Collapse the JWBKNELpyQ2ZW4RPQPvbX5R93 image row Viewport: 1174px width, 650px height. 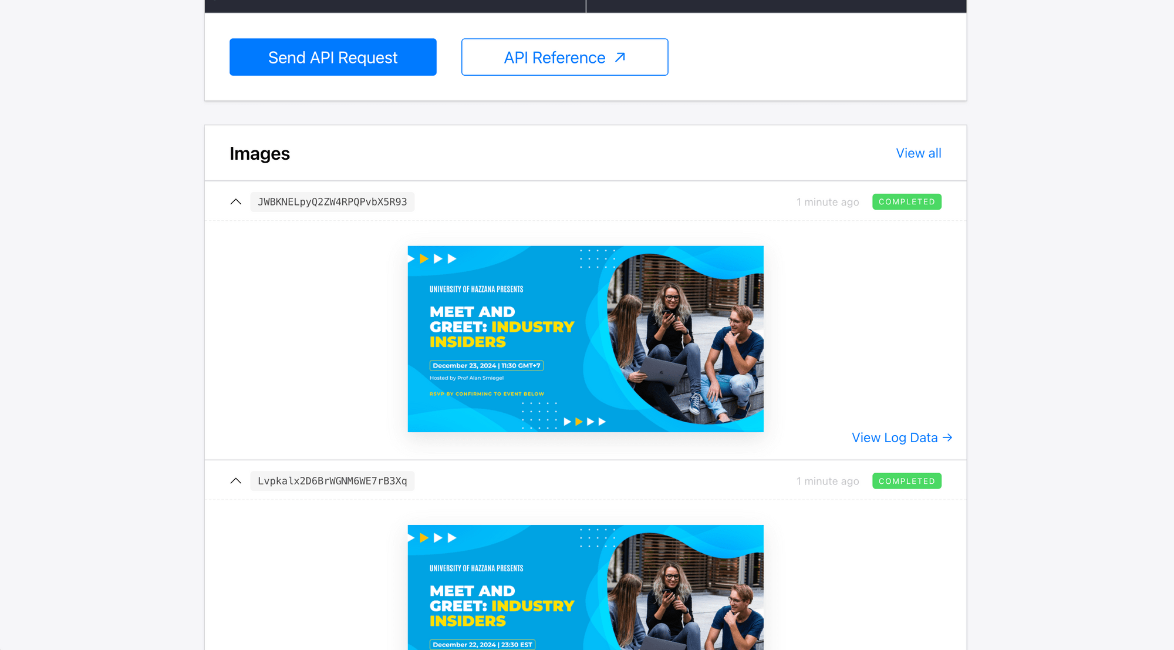point(236,202)
